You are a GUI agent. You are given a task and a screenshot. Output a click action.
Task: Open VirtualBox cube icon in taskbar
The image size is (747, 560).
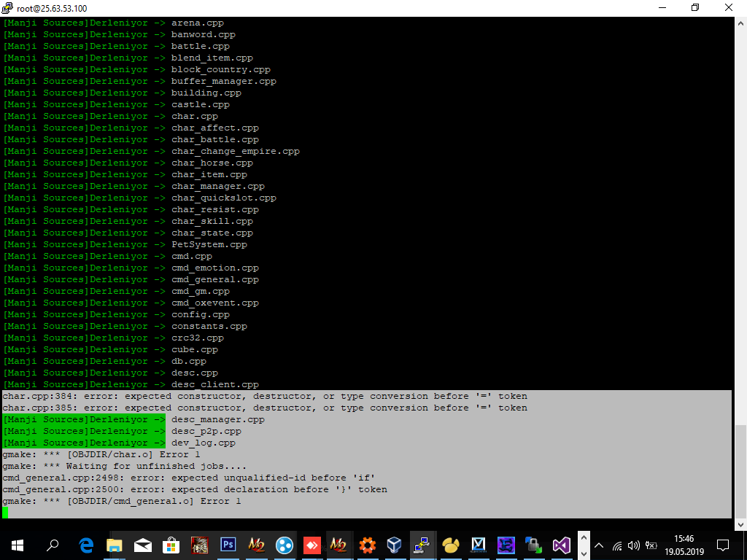[395, 545]
